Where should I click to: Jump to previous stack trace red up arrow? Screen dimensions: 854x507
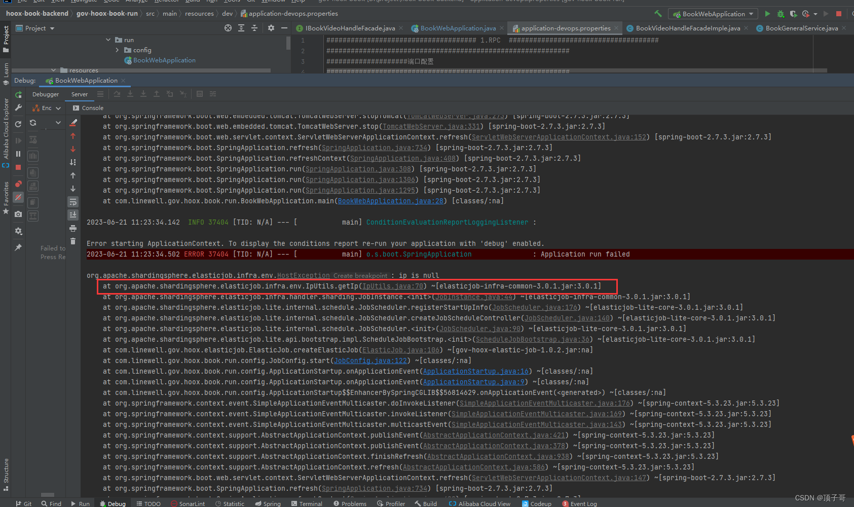(73, 136)
